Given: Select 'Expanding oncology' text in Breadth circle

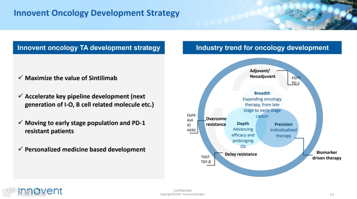Looking at the screenshot, I should 262,99.
